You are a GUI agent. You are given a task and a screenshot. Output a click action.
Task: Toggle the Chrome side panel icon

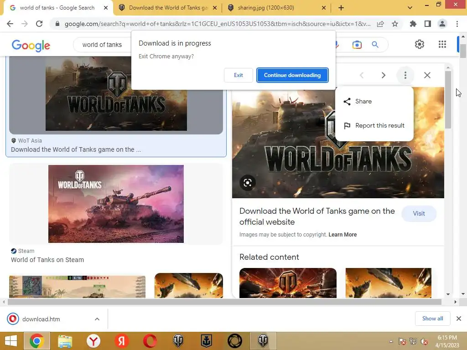pyautogui.click(x=428, y=24)
